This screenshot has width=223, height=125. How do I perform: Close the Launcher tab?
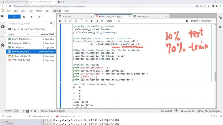tap(92, 16)
